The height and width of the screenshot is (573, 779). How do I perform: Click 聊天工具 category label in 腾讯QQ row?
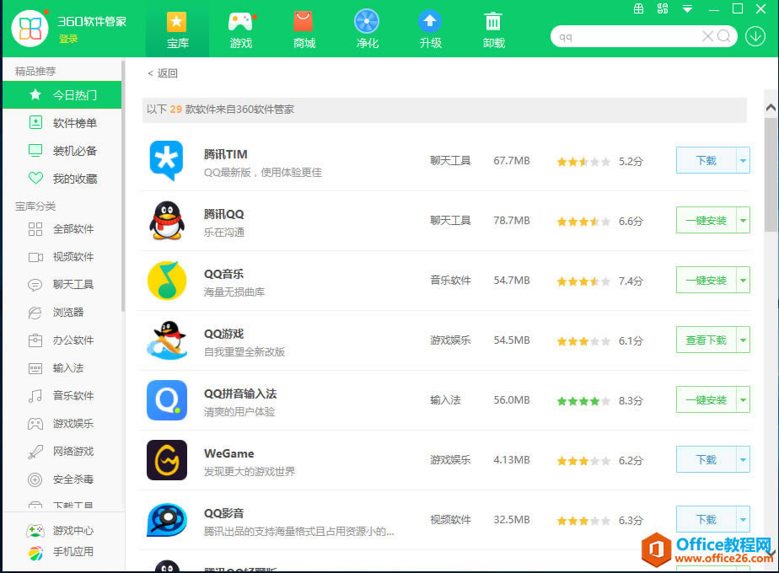coord(450,221)
